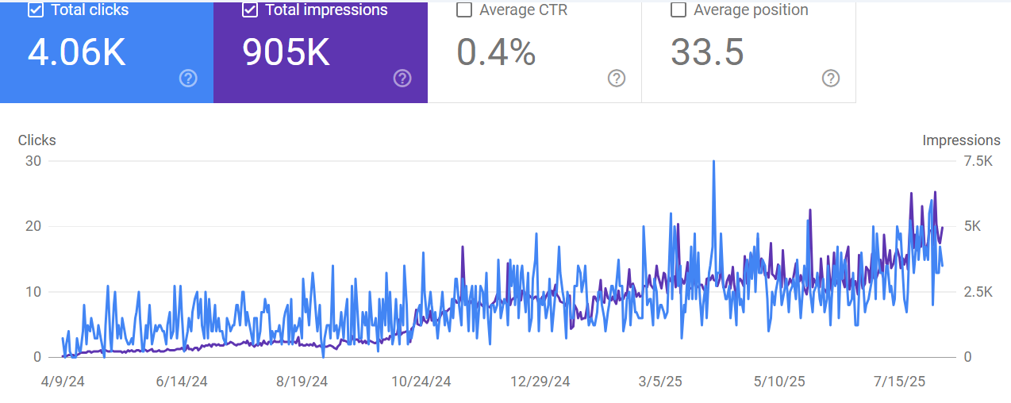Viewport: 1011px width, 403px height.
Task: Click the 7/15/25 date label
Action: [900, 382]
